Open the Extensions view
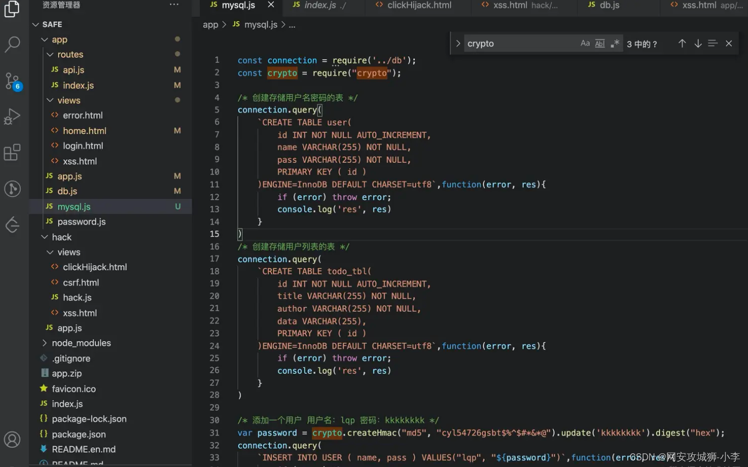 coord(12,152)
